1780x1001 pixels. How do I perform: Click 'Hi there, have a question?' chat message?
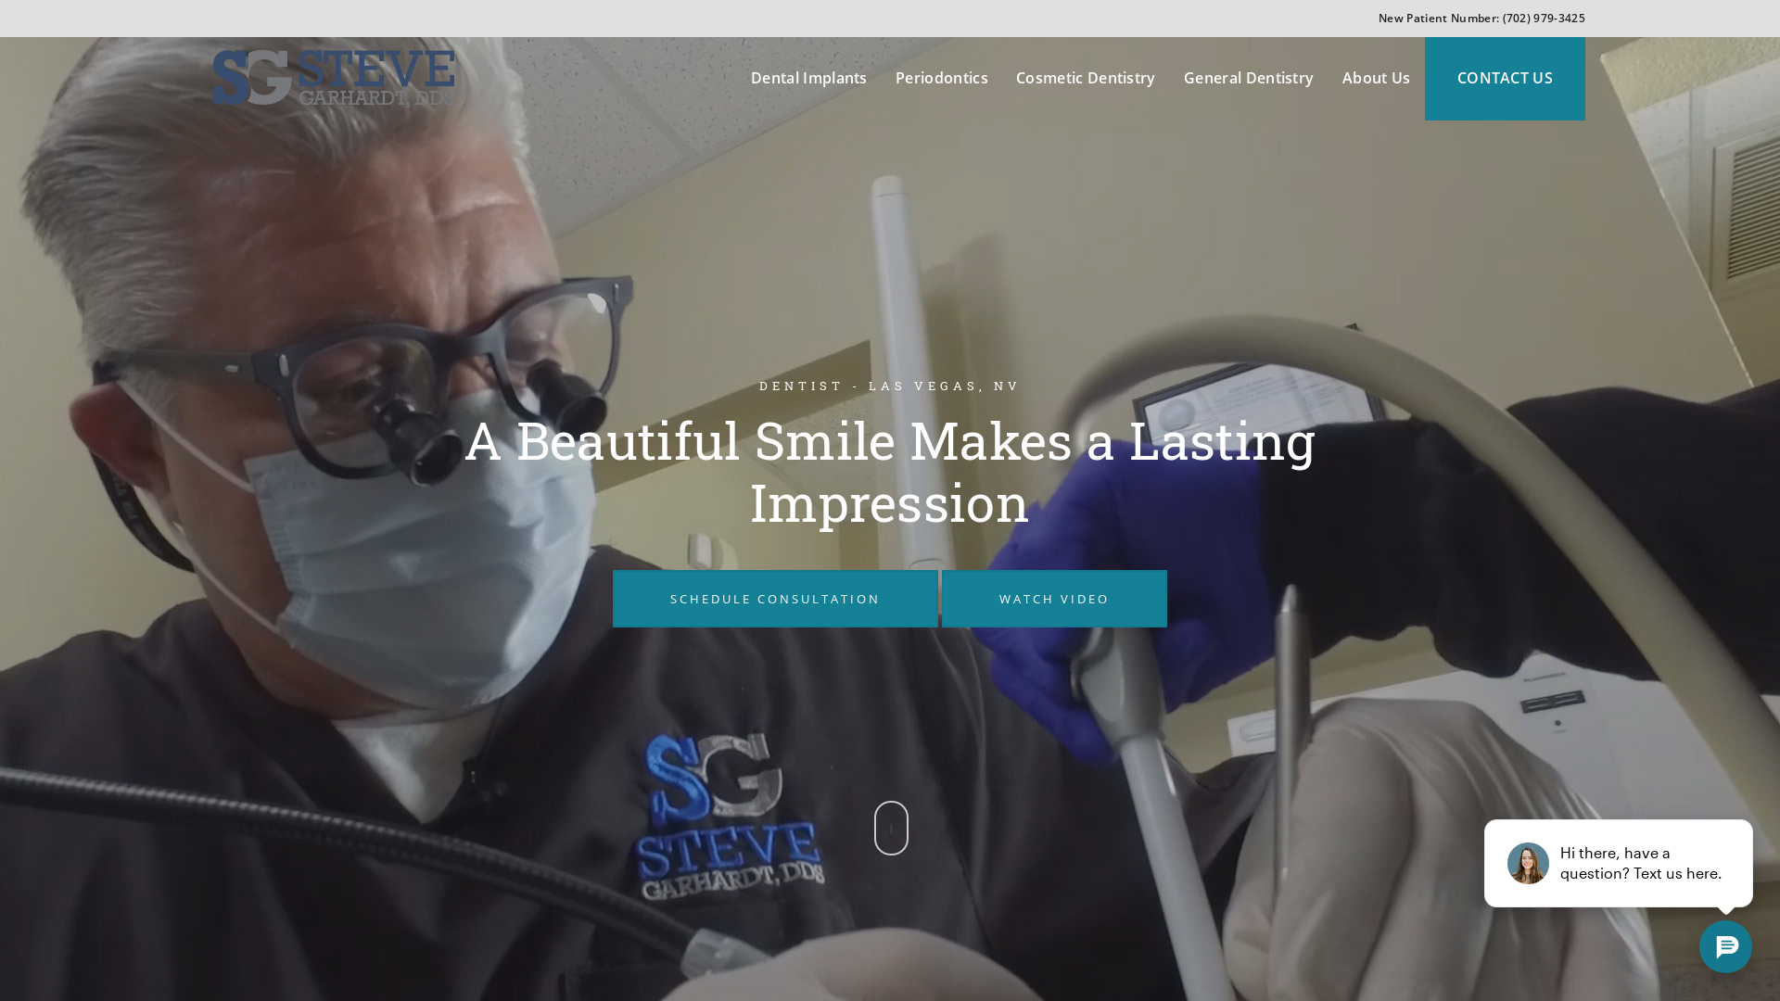[x=1640, y=863]
